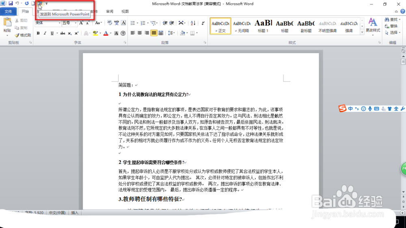Click the Change Styles (更改样式) button
Image resolution: width=406 pixels, height=228 pixels.
[373, 26]
